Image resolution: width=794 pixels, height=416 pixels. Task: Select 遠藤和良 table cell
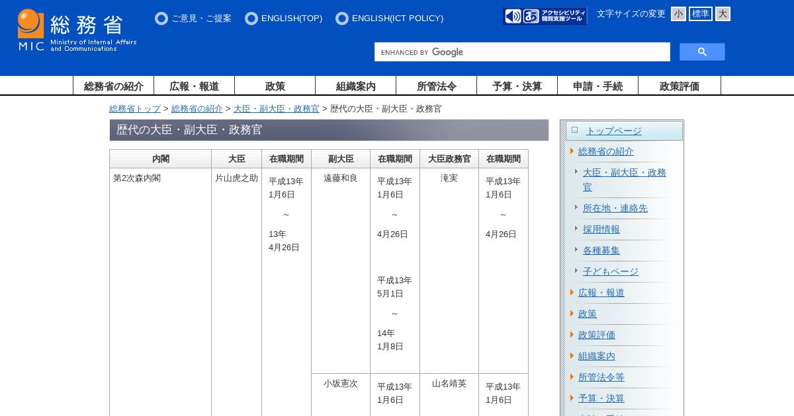point(341,271)
